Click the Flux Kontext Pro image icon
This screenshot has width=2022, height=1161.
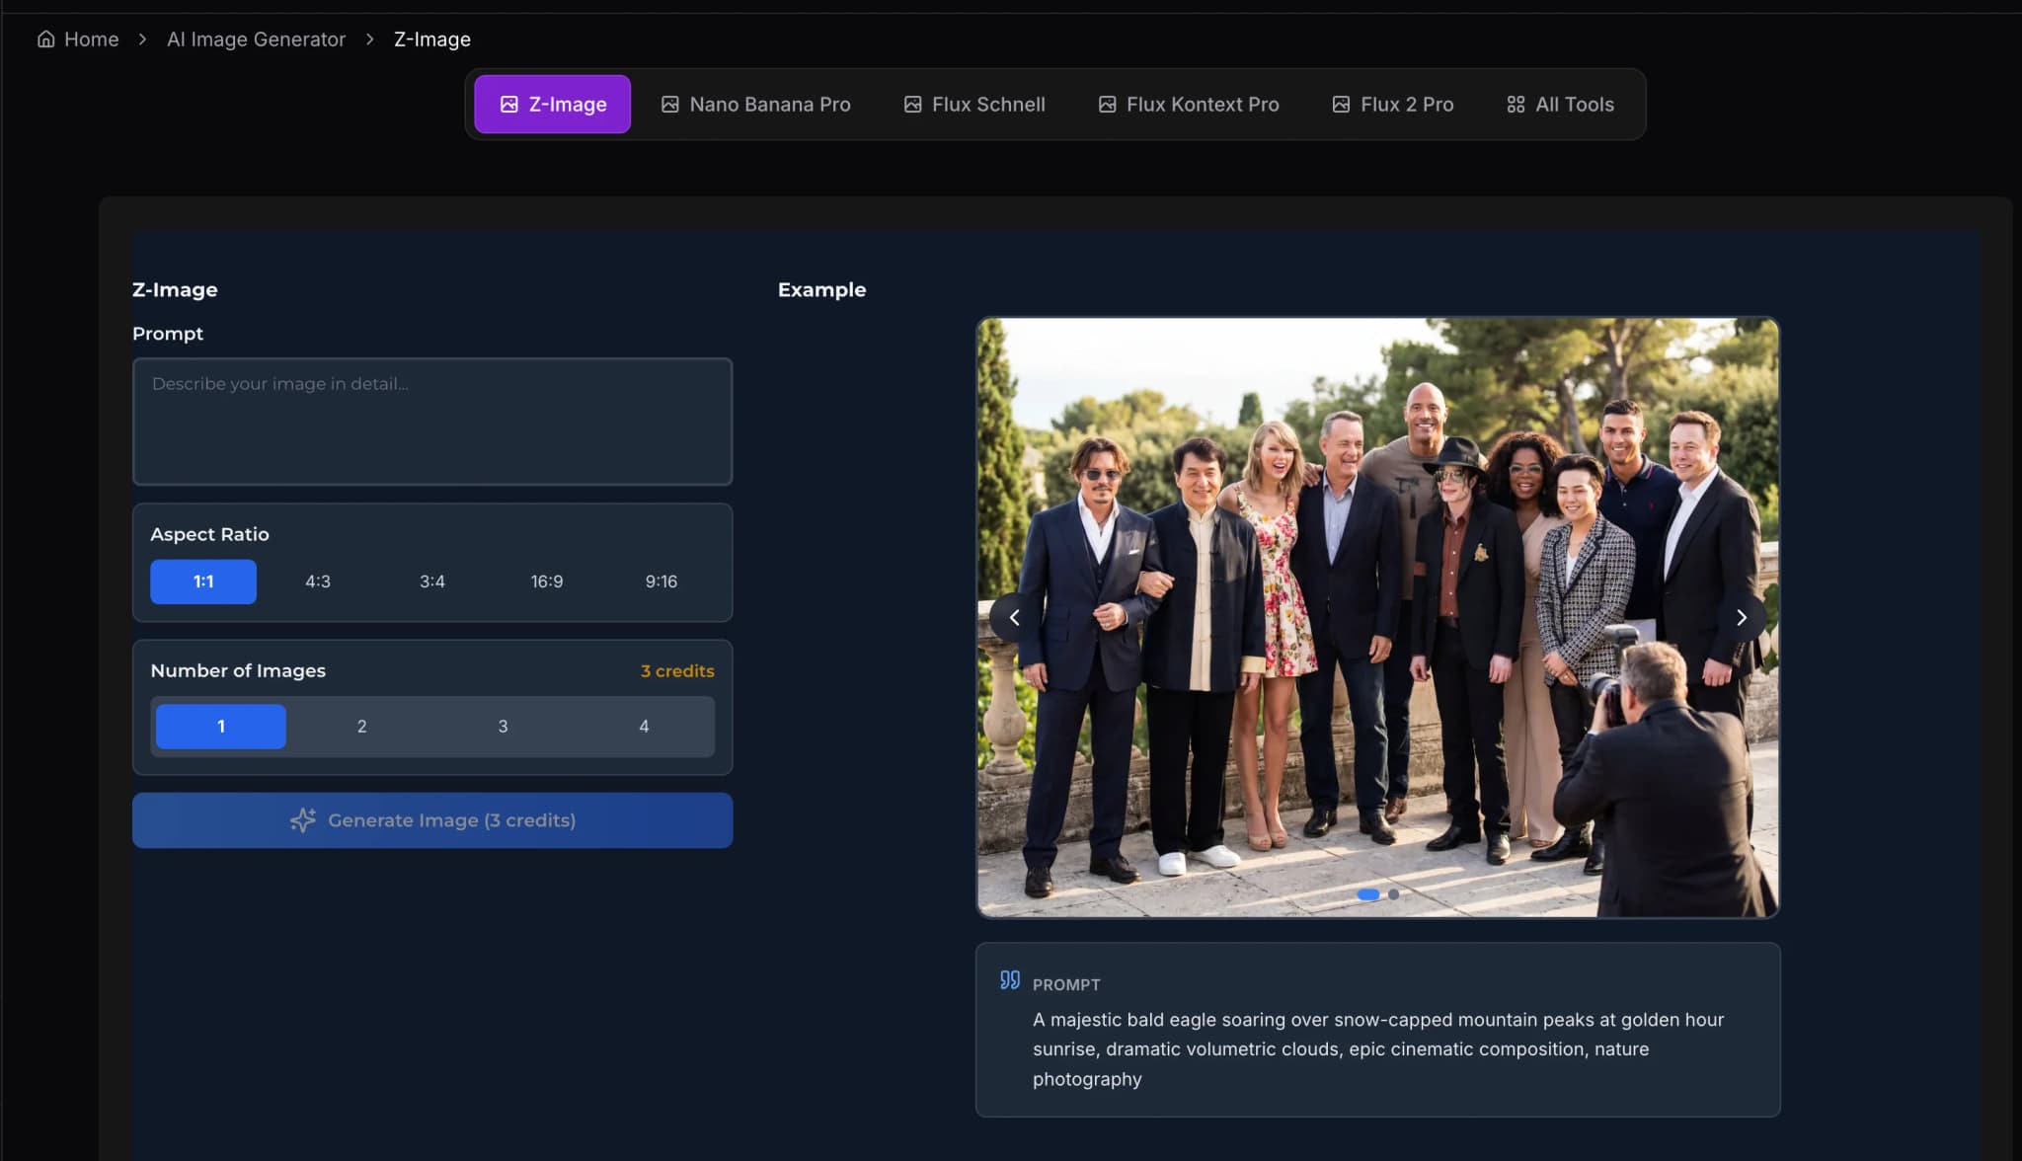[x=1107, y=105]
